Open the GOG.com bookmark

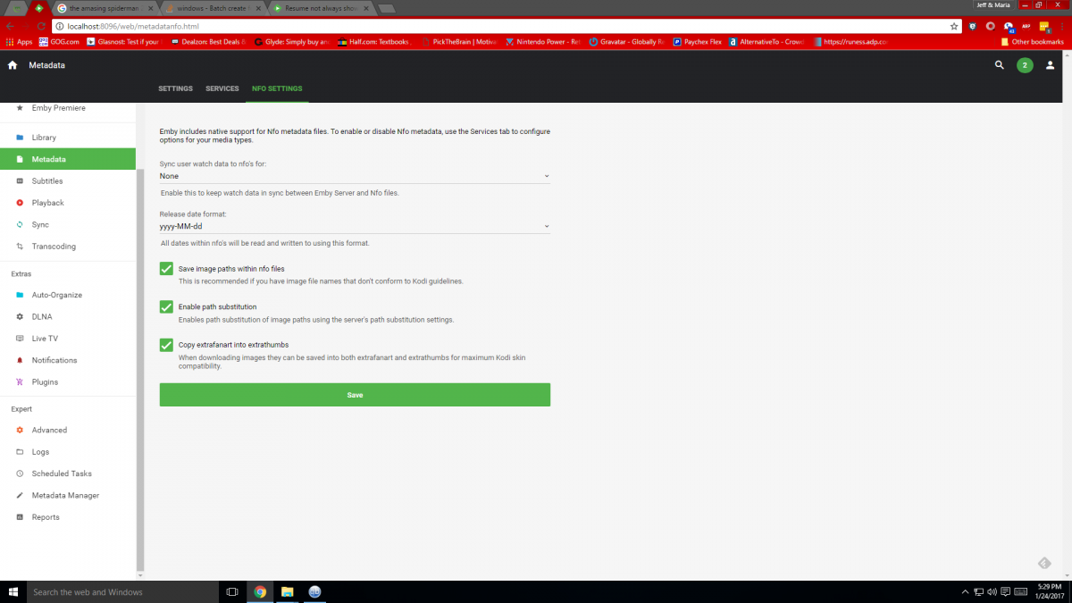(x=58, y=41)
